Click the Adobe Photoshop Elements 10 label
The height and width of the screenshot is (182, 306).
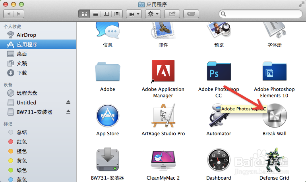point(274,93)
